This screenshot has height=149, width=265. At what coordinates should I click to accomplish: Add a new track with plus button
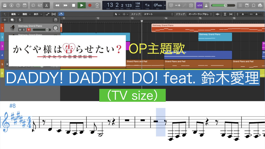5,20
